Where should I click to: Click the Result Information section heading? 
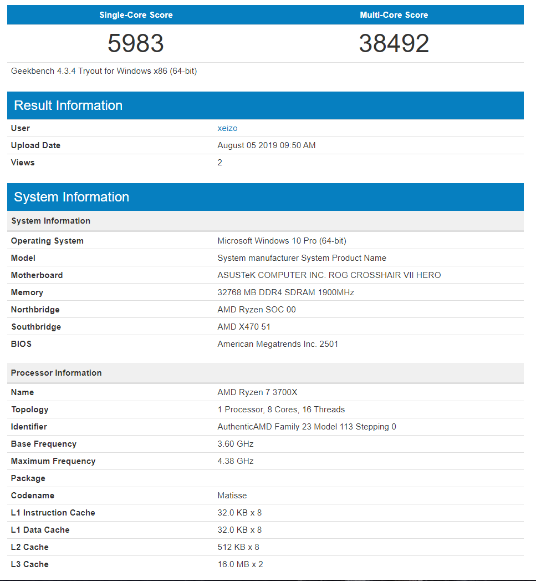click(x=68, y=105)
